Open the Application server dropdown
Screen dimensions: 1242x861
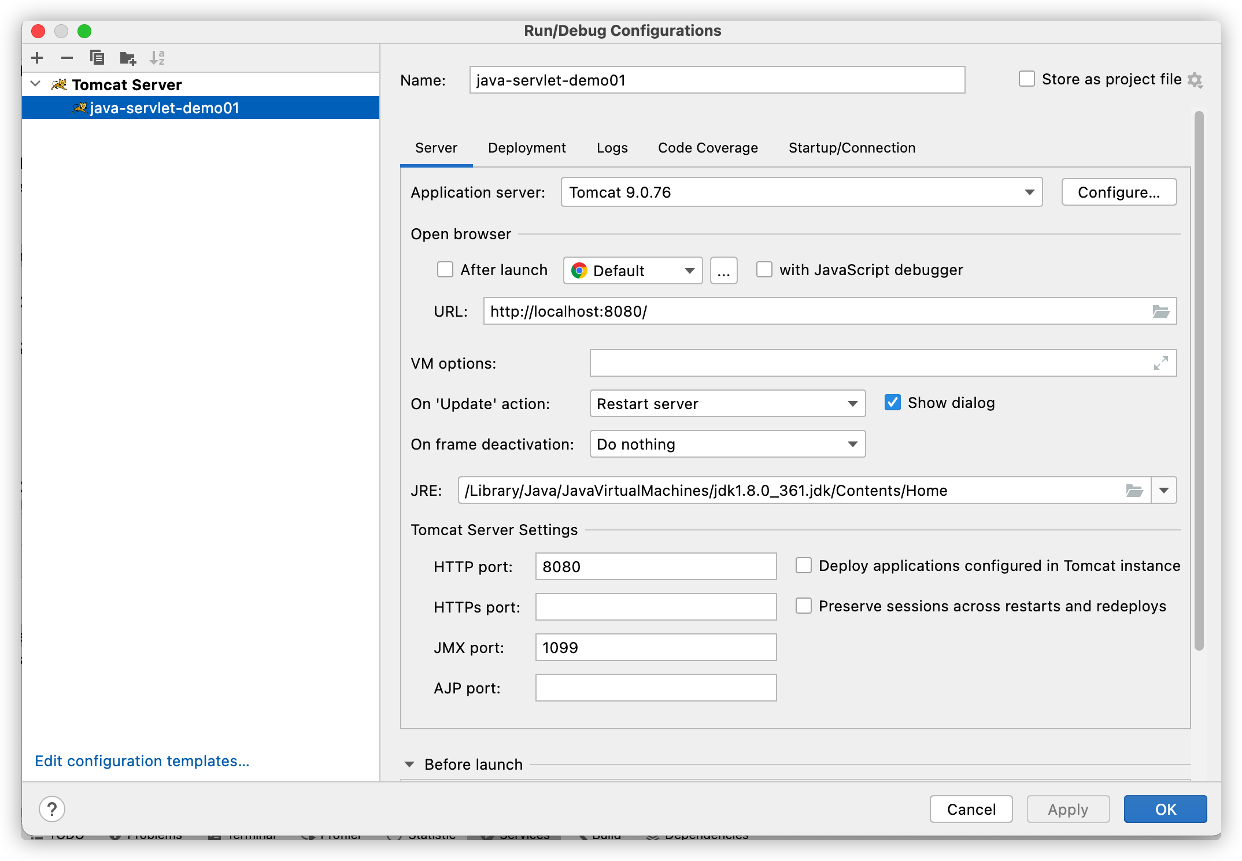(x=801, y=192)
